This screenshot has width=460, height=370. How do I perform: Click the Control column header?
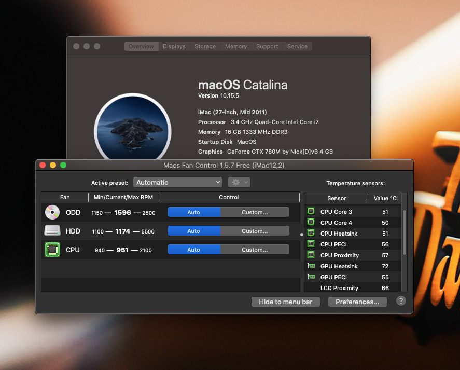pyautogui.click(x=229, y=197)
